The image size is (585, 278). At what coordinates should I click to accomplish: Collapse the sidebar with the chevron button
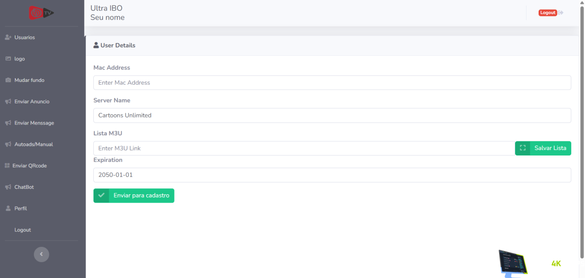click(42, 254)
